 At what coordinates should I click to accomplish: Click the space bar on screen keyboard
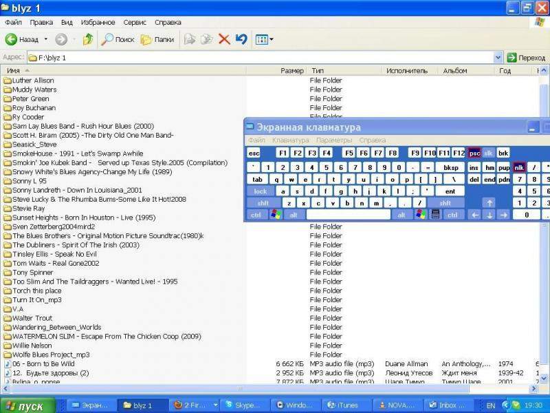349,214
